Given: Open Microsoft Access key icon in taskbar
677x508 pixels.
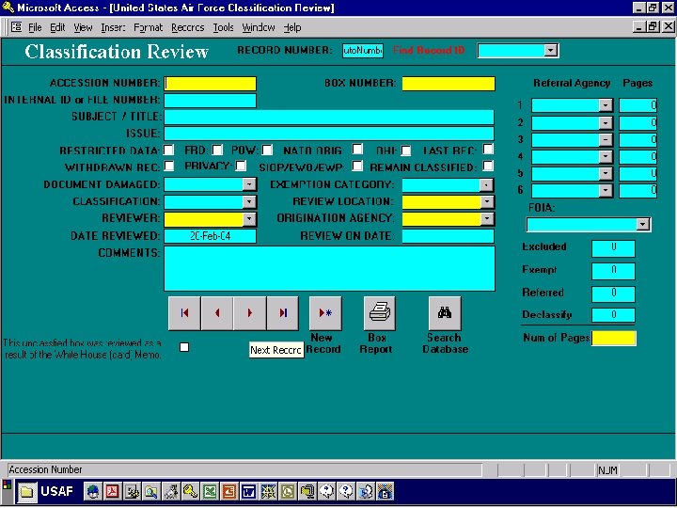Looking at the screenshot, I should click(x=190, y=492).
